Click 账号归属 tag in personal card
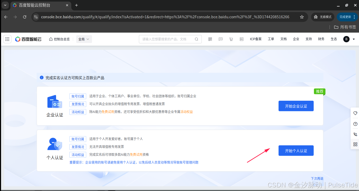The image size is (359, 191). pyautogui.click(x=78, y=139)
